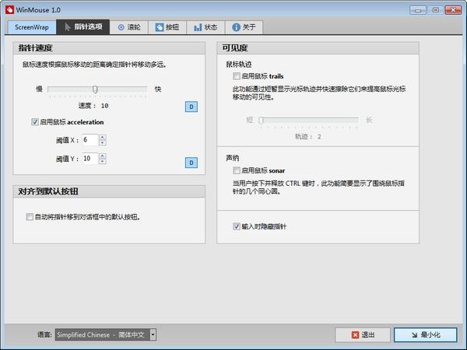Click the pointer speed slider thumb
This screenshot has height=350, width=467.
pos(95,89)
